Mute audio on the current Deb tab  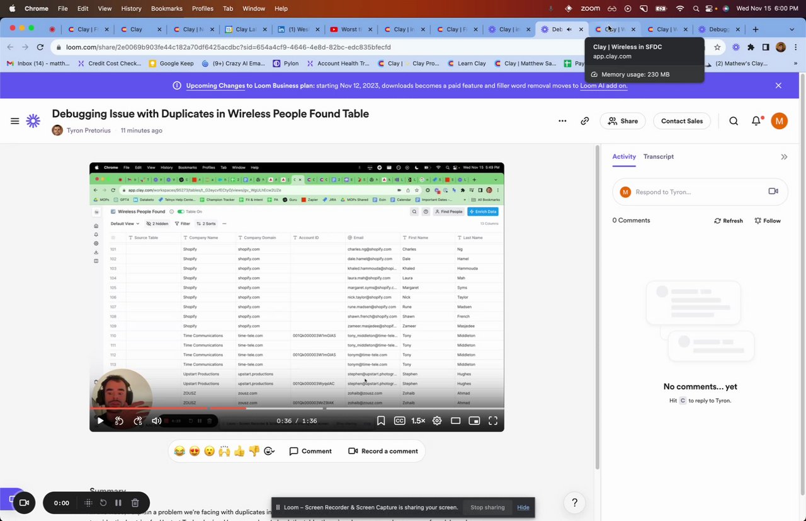point(569,29)
